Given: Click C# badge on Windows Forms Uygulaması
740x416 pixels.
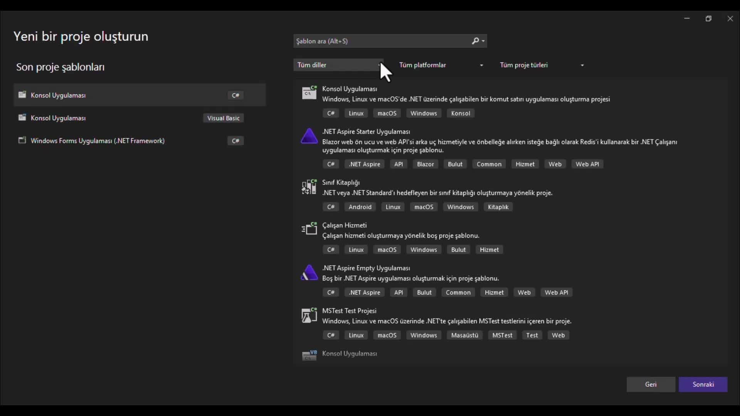Looking at the screenshot, I should tap(235, 141).
